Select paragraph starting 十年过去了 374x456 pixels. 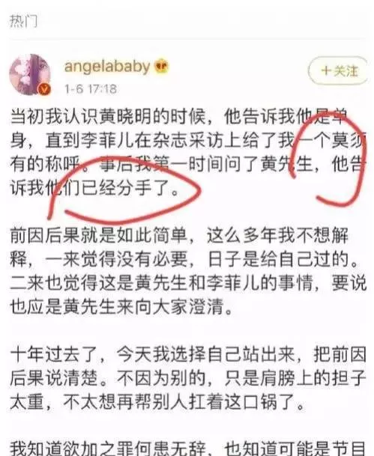187,378
